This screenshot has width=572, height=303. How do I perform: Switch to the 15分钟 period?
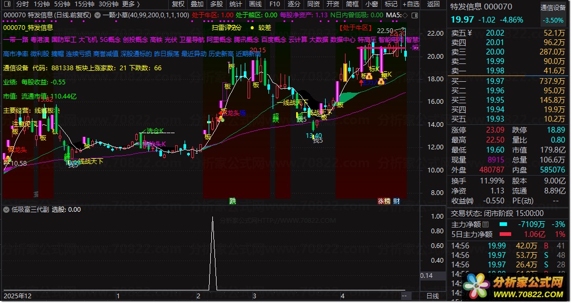point(84,4)
